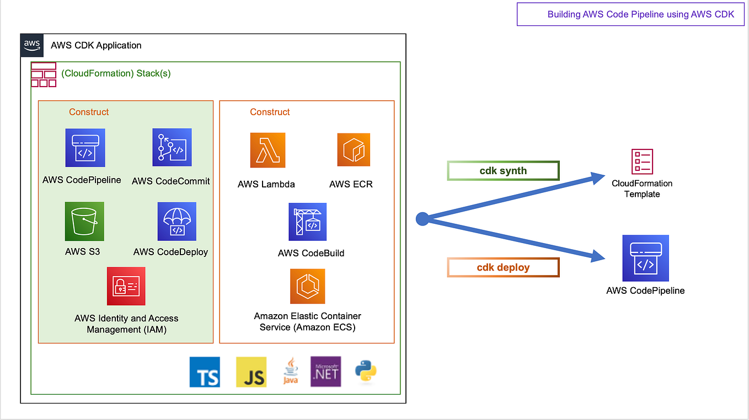
Task: Click the cdk deploy button
Action: (502, 267)
